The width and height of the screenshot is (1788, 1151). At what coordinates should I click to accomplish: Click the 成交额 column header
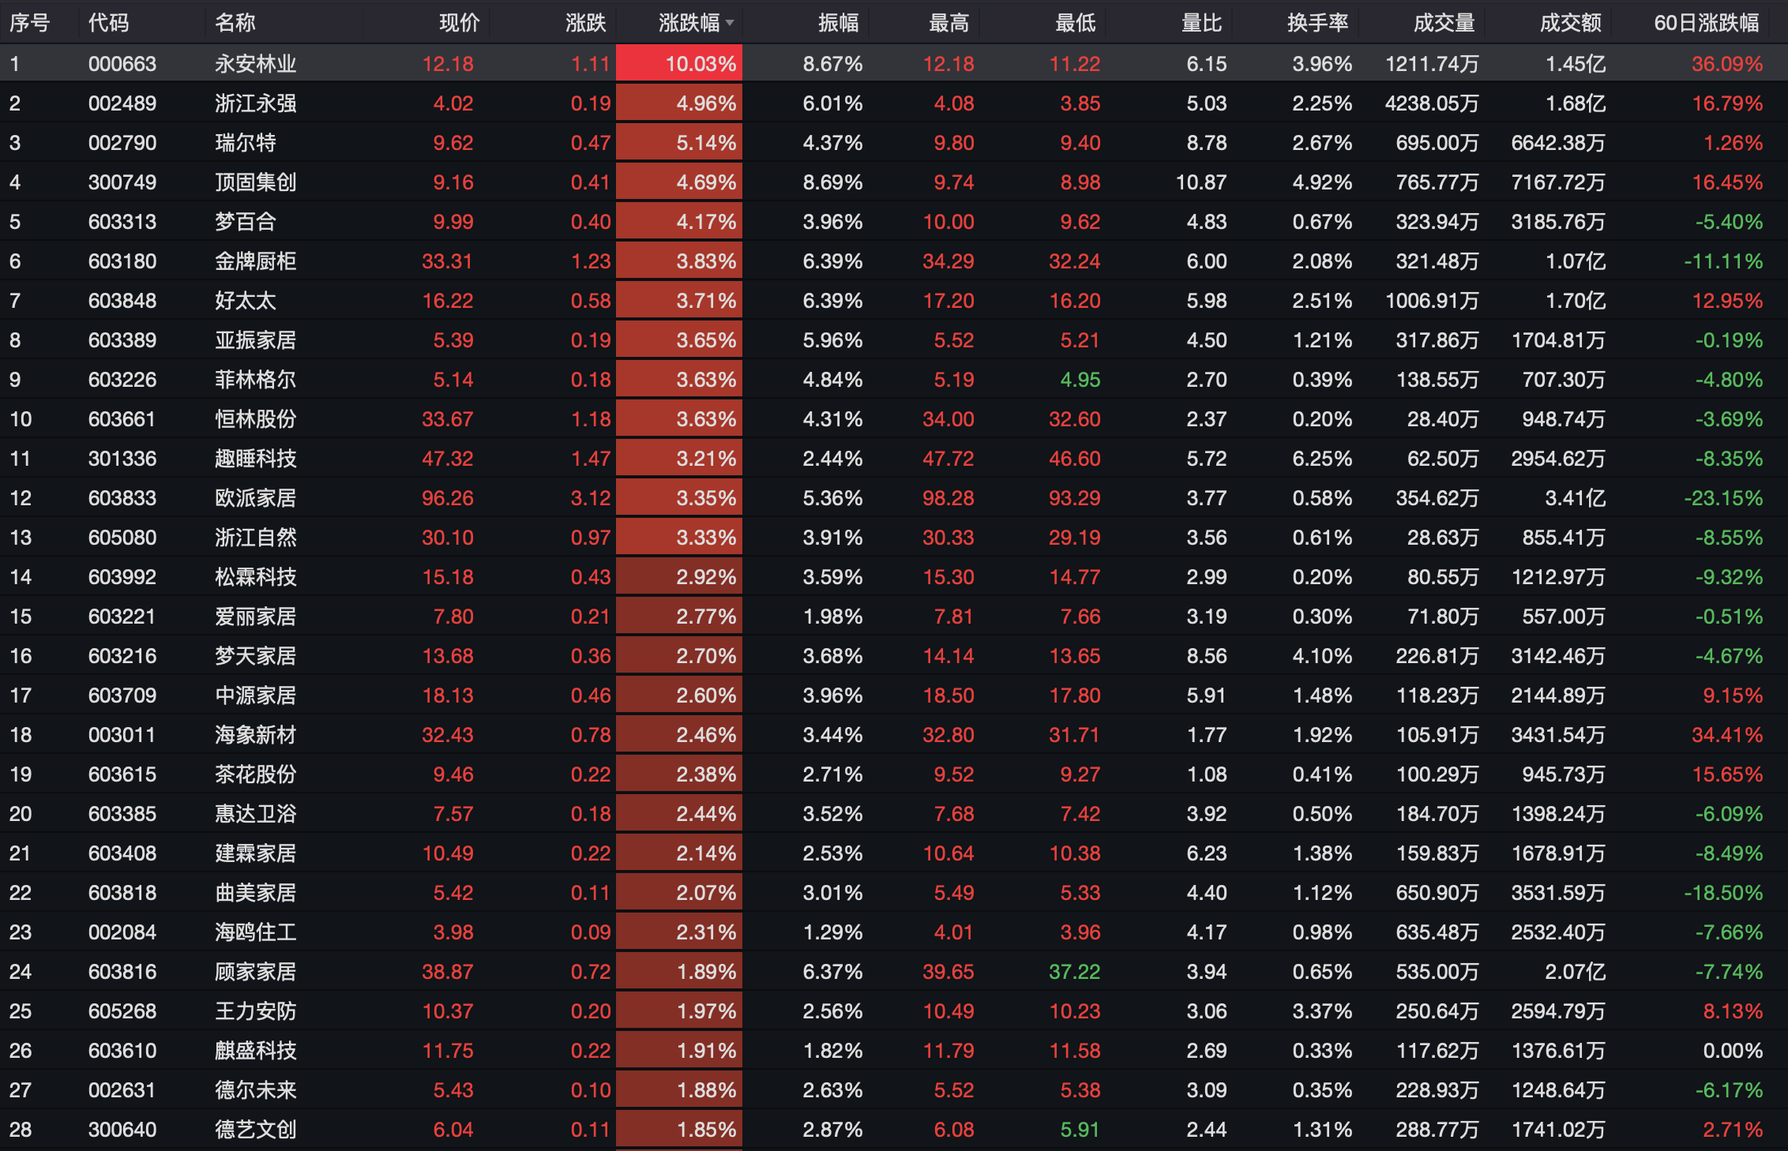point(1569,23)
